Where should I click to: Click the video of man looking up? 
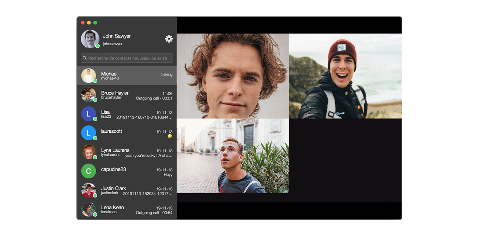click(233, 156)
